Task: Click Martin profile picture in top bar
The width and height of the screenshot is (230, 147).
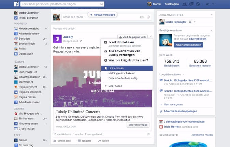Action: [x=149, y=4]
